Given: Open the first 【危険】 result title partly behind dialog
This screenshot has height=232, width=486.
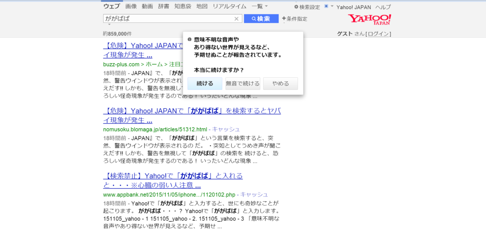Looking at the screenshot, I should coord(143,50).
